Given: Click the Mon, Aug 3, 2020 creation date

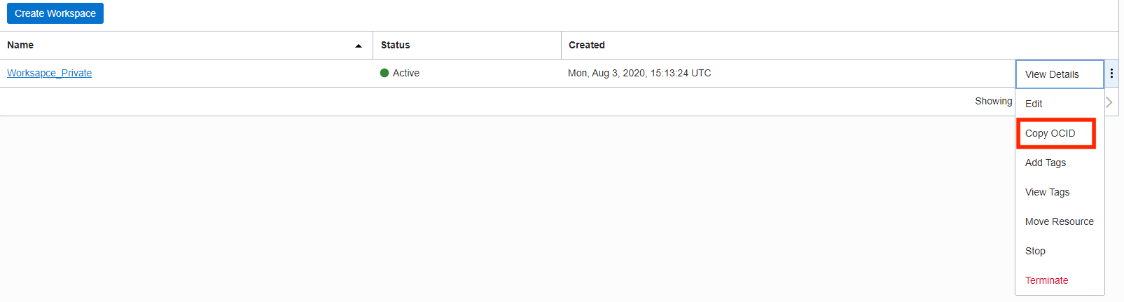Looking at the screenshot, I should pos(639,73).
